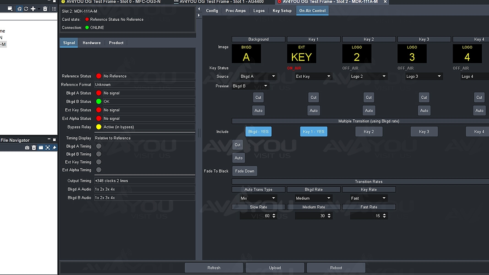489x275 pixels.
Task: Open the Hardware tab
Action: coord(91,43)
